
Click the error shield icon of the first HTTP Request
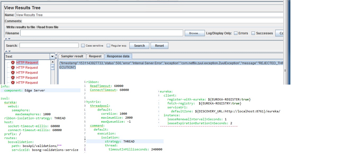point(13,63)
